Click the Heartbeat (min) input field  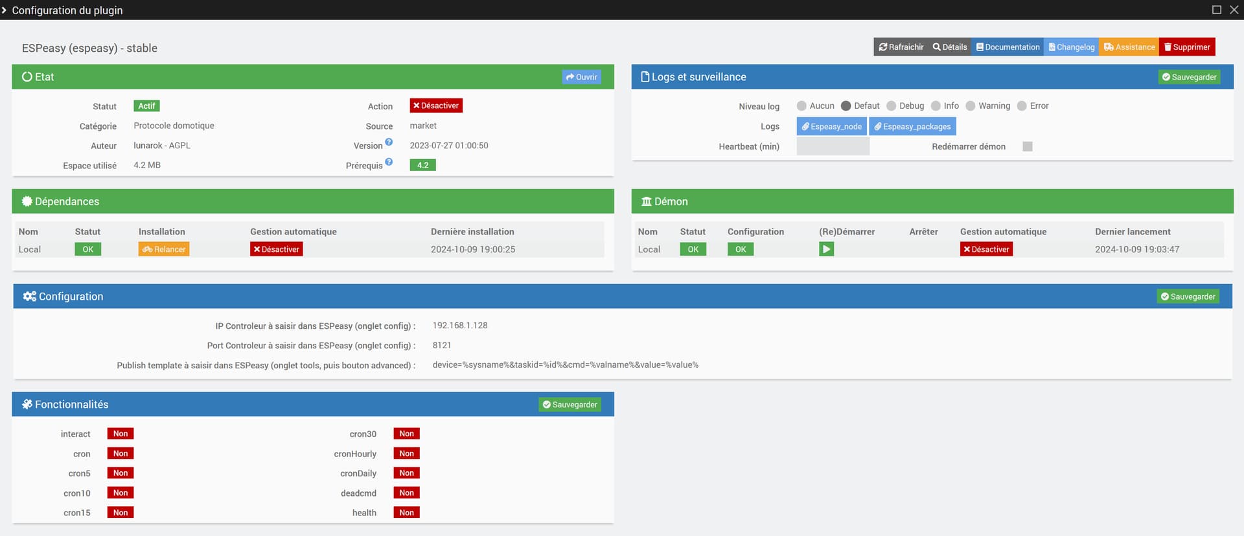833,146
